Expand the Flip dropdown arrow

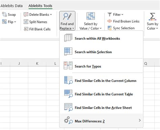(x=15, y=22)
